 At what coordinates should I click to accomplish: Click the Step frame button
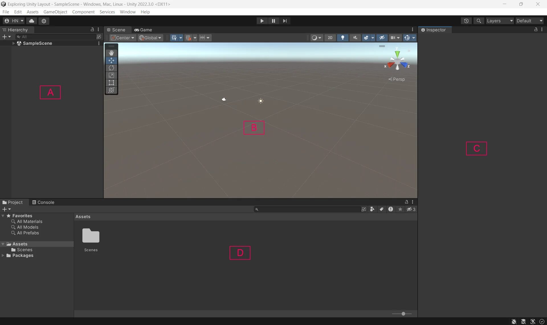285,21
